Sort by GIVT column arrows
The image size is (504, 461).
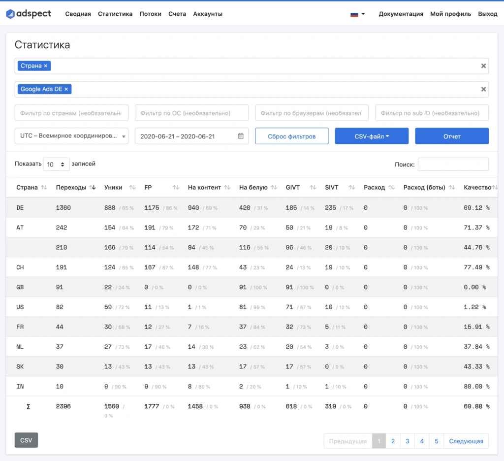(313, 187)
